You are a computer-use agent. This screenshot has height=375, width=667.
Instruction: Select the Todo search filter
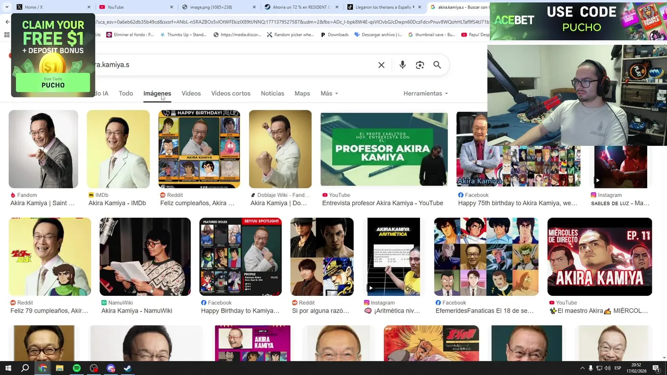point(126,93)
